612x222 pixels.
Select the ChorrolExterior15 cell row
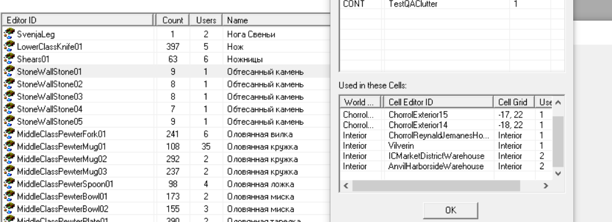pyautogui.click(x=446, y=115)
